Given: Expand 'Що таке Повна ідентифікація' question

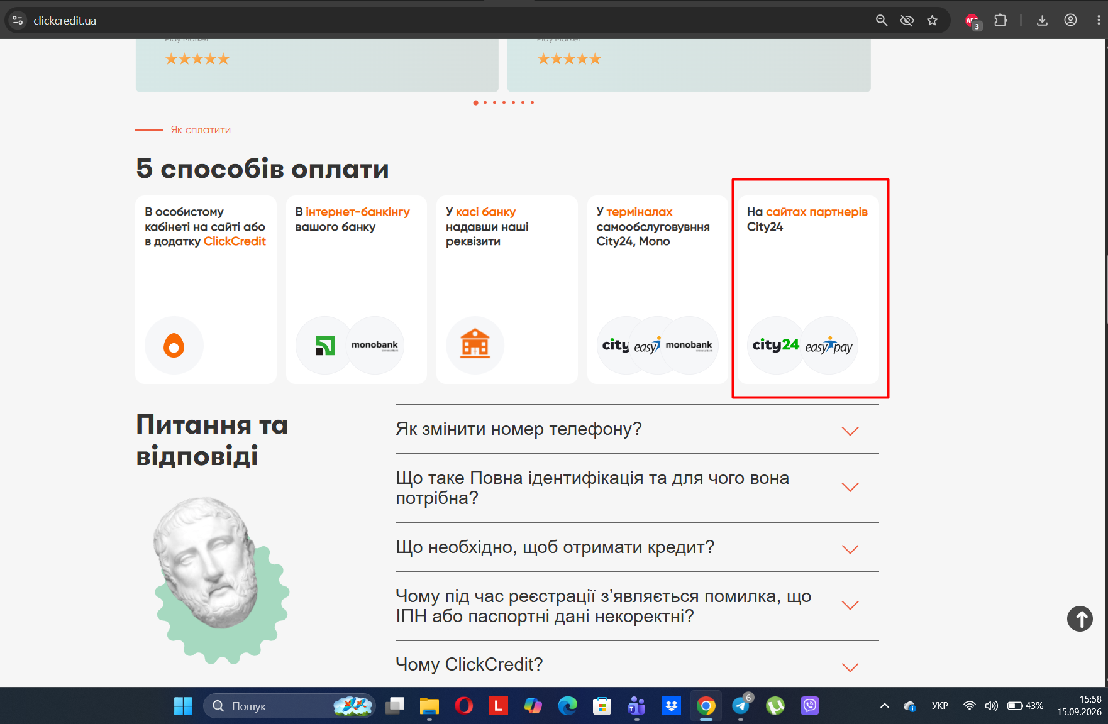Looking at the screenshot, I should 637,488.
